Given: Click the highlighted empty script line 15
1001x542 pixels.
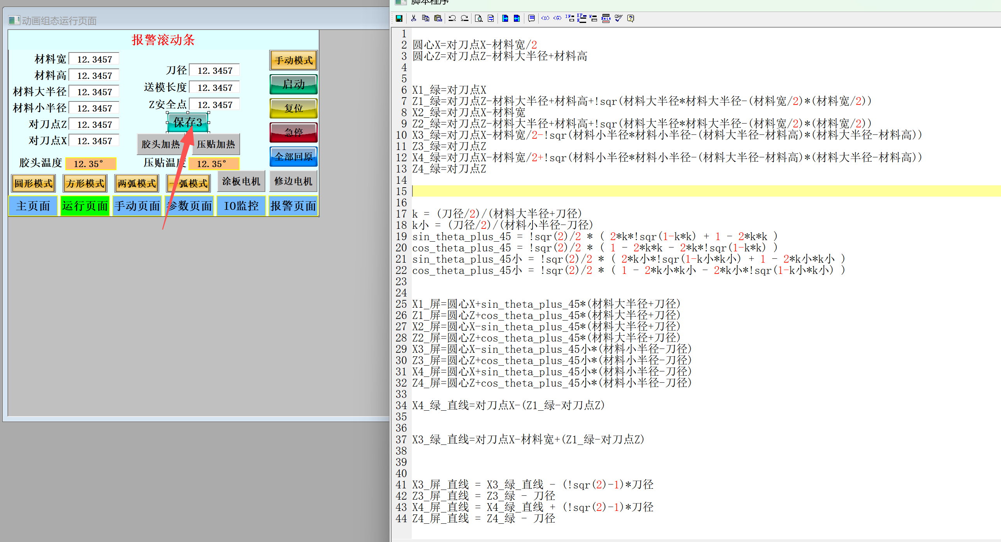Looking at the screenshot, I should [x=706, y=191].
